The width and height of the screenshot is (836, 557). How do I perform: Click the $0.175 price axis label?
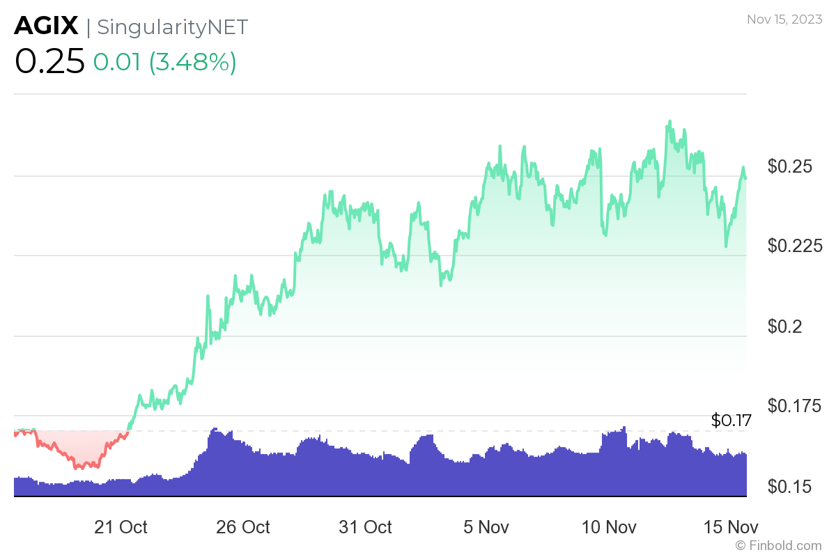(x=795, y=406)
